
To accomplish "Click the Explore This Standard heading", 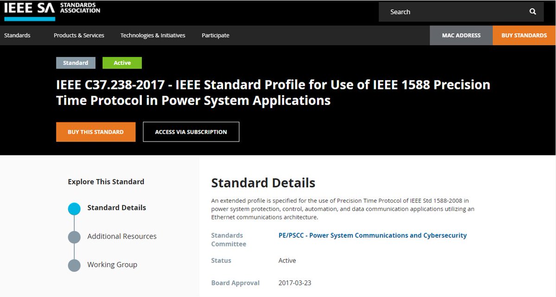I will pyautogui.click(x=106, y=182).
